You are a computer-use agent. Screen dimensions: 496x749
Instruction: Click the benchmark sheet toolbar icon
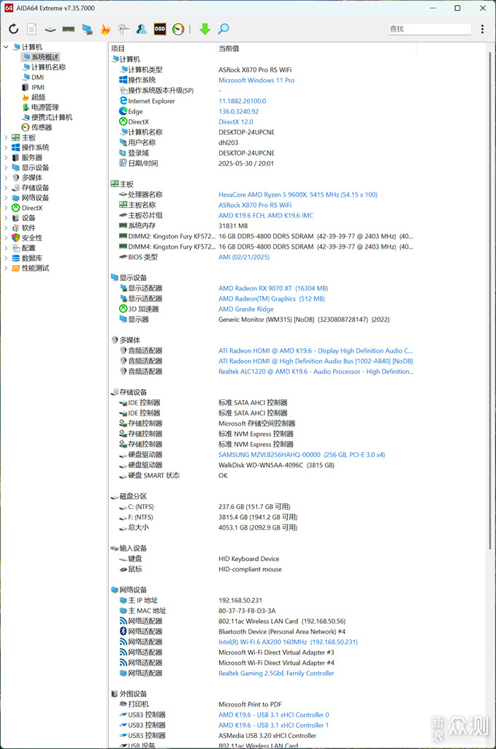pyautogui.click(x=123, y=29)
